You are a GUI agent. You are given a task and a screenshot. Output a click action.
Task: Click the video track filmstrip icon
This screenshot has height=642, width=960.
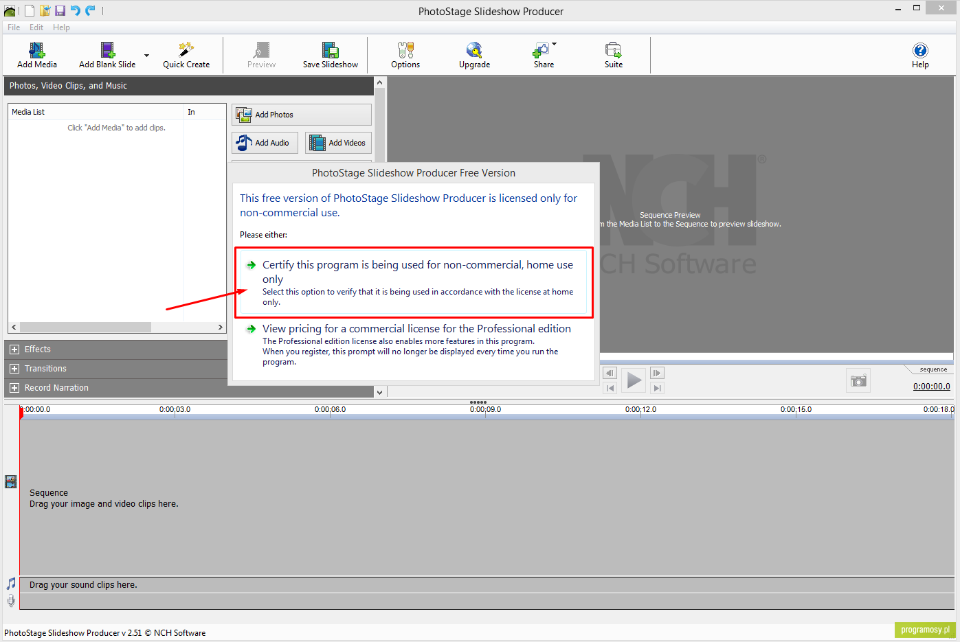point(11,481)
